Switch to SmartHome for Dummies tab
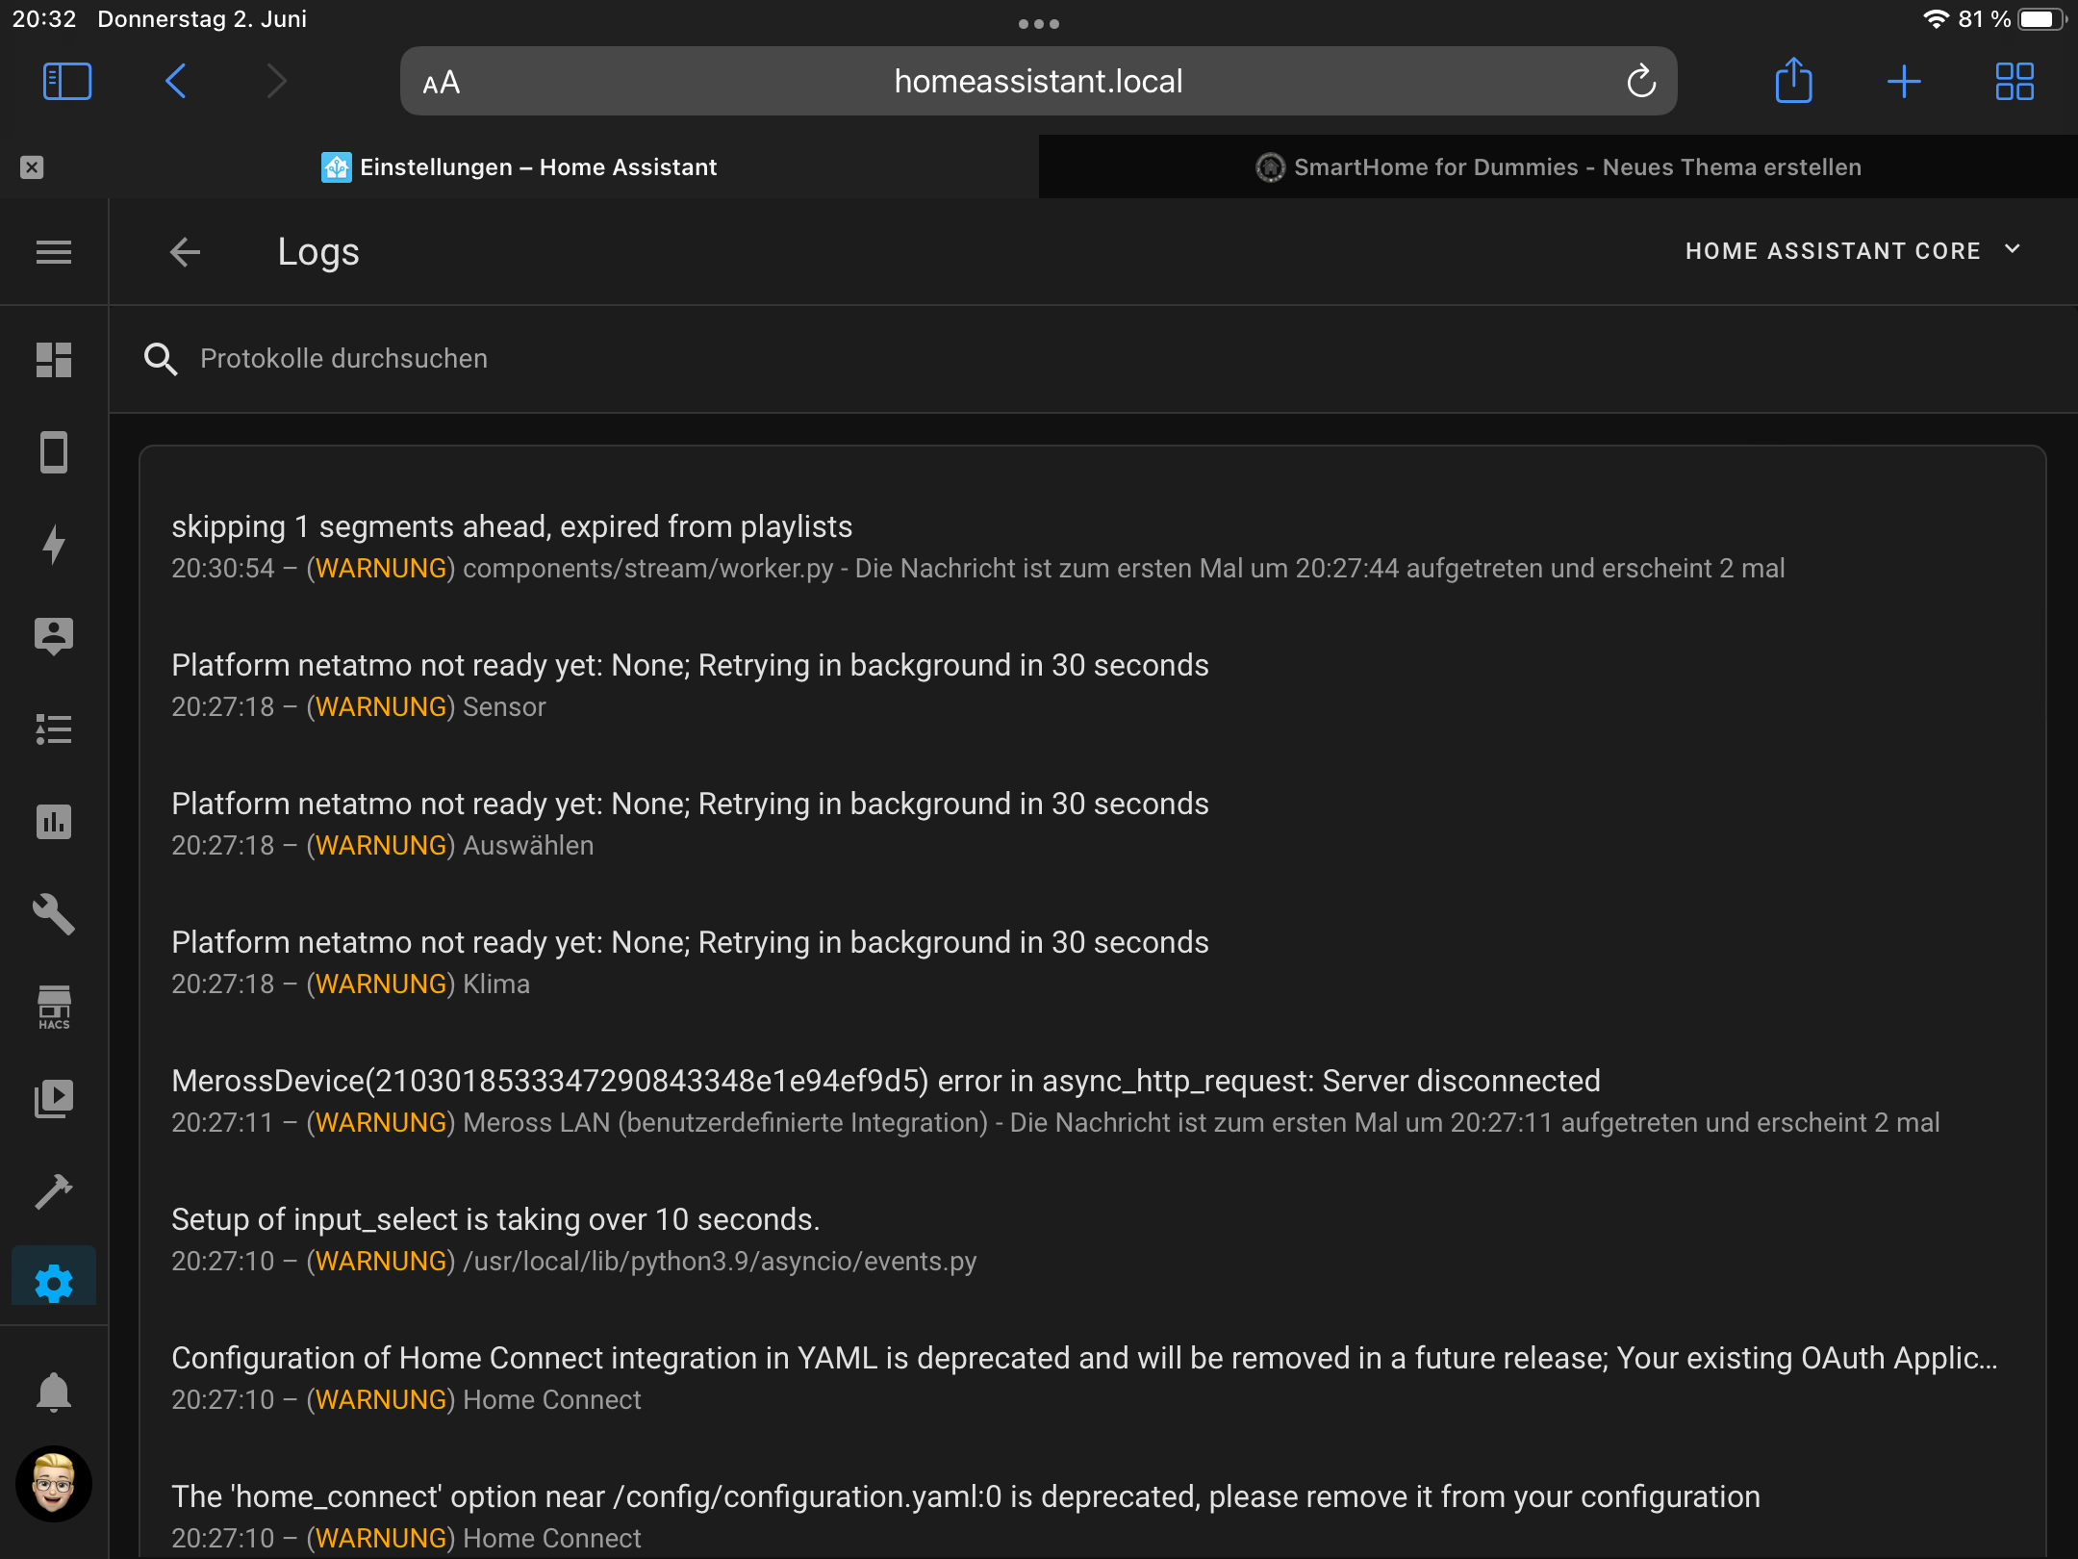 point(1558,167)
